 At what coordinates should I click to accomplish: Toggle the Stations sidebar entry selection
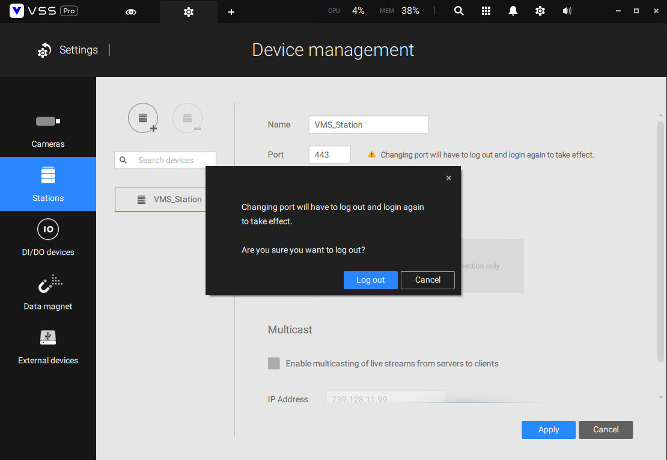coord(48,184)
